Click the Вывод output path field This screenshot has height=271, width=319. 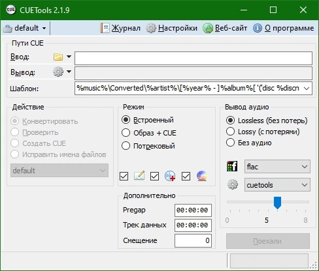193,73
